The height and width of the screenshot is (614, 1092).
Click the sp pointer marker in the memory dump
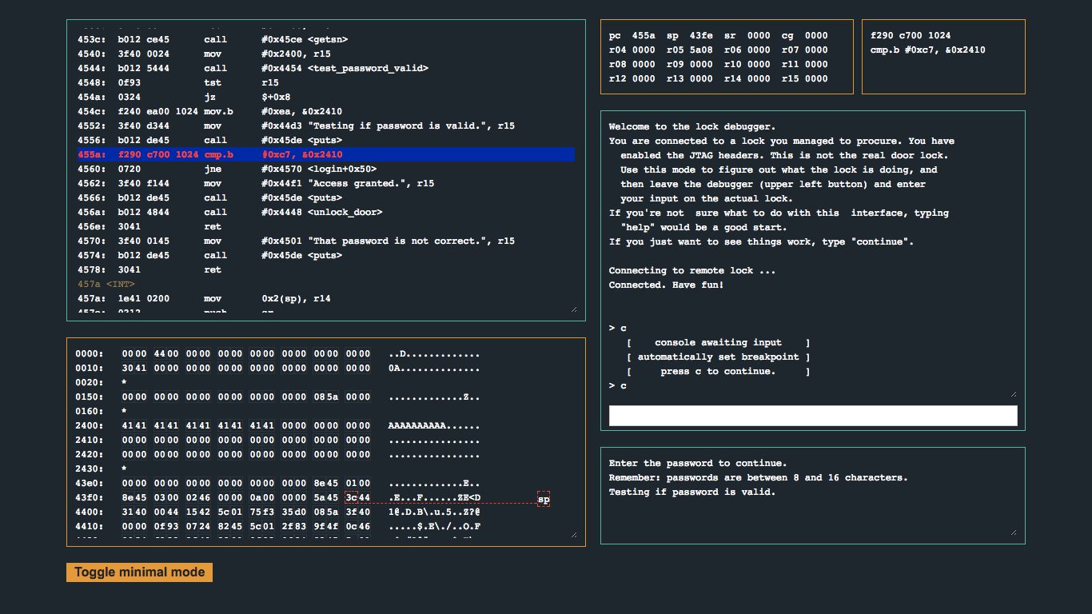coord(544,498)
